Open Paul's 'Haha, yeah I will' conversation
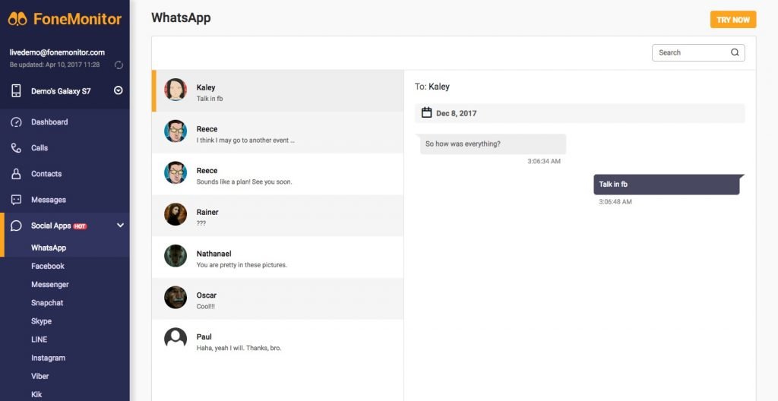The image size is (778, 401). (278, 340)
